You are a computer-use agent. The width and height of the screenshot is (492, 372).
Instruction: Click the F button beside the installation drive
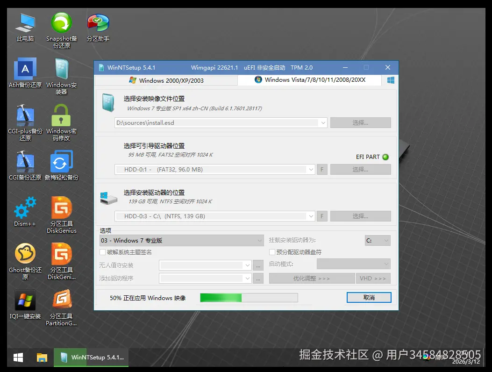pos(322,216)
